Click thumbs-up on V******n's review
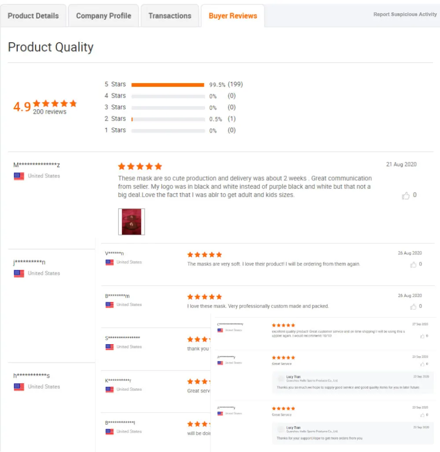Image resolution: width=440 pixels, height=452 pixels. coord(413,265)
